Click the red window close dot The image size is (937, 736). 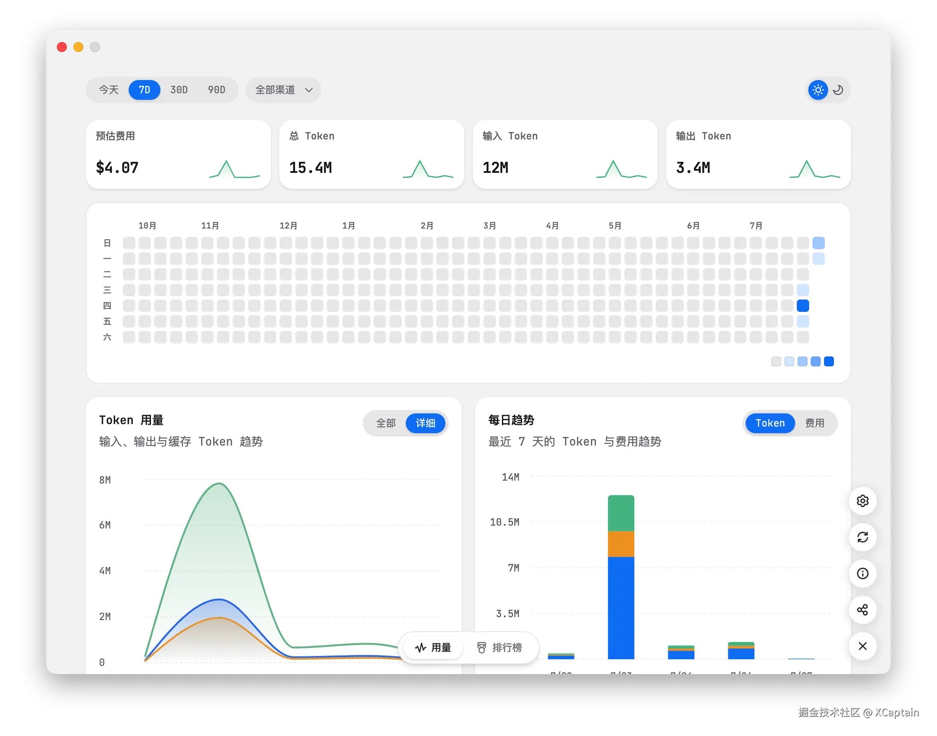click(x=61, y=47)
